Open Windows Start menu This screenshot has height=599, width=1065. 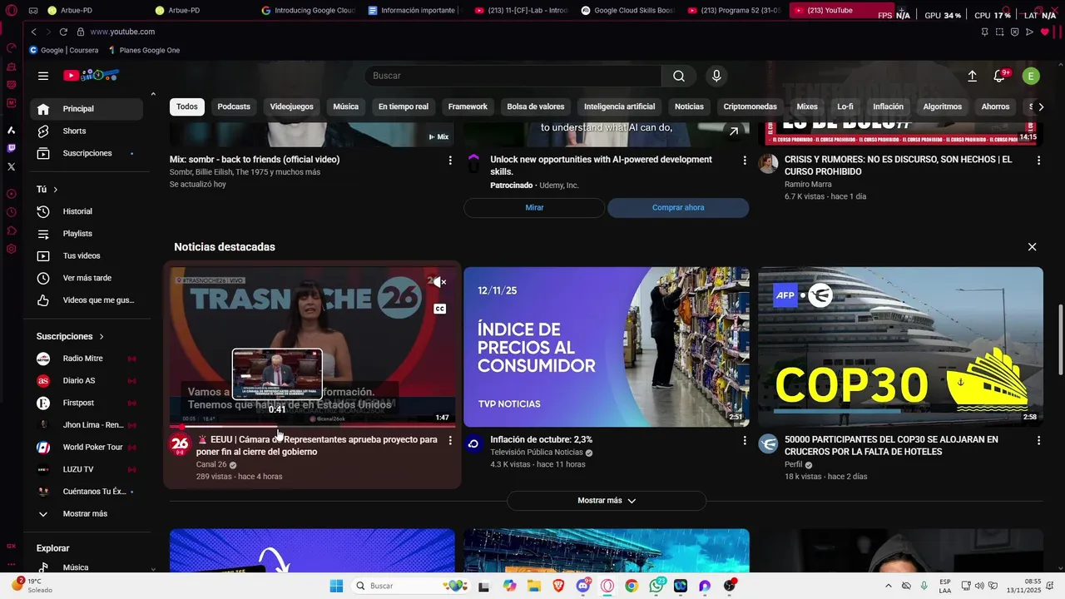(x=336, y=586)
